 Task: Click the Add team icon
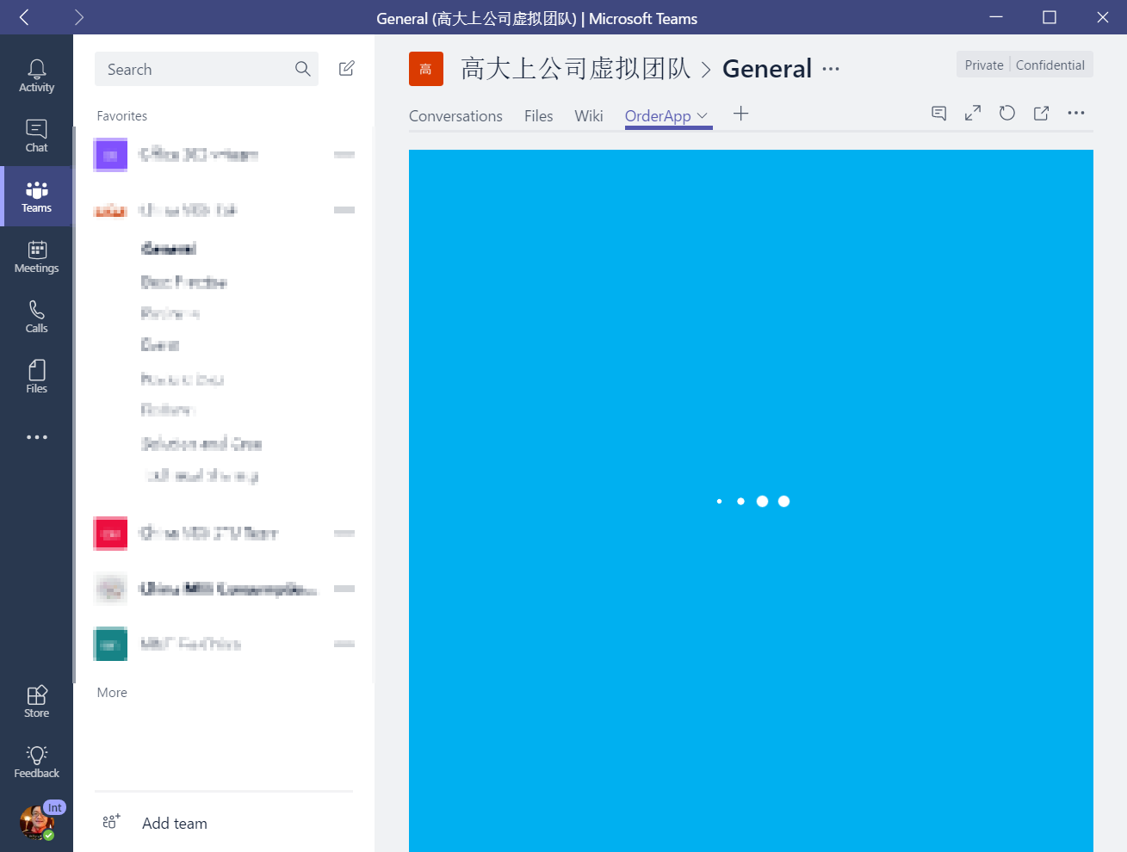111,822
